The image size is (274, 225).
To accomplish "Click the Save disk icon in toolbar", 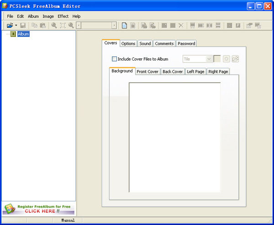I will coord(23,26).
